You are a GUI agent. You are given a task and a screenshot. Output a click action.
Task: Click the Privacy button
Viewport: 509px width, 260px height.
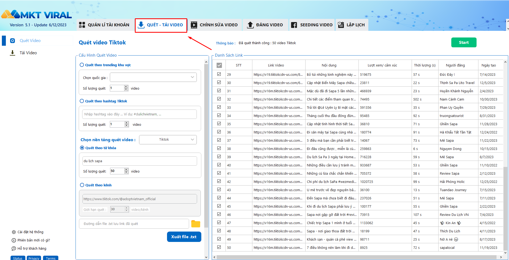pyautogui.click(x=34, y=258)
